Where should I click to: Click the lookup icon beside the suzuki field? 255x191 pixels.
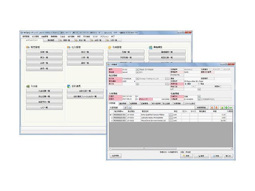click(136, 72)
